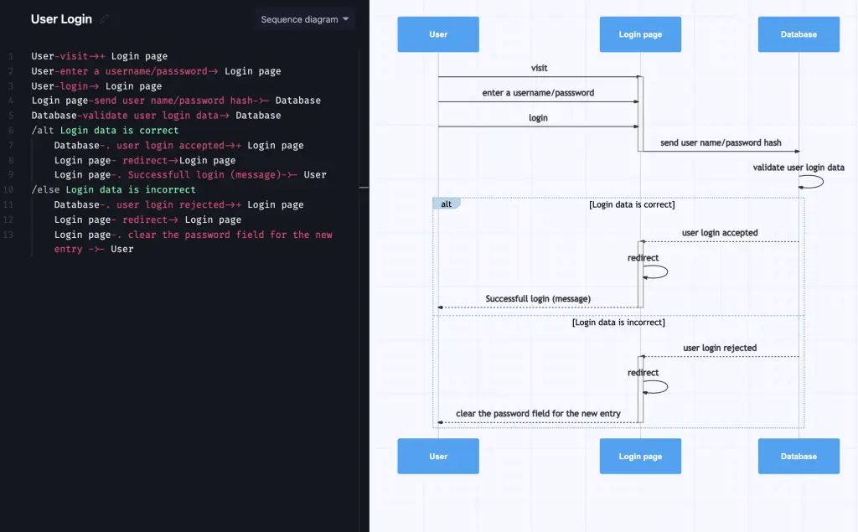The height and width of the screenshot is (532, 858).
Task: Click code line 'user login rejected' in editor
Action: pos(178,204)
